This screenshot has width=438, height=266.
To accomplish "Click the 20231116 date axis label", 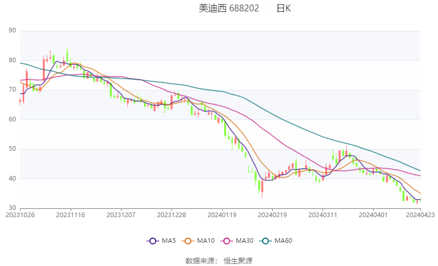I will pos(71,215).
